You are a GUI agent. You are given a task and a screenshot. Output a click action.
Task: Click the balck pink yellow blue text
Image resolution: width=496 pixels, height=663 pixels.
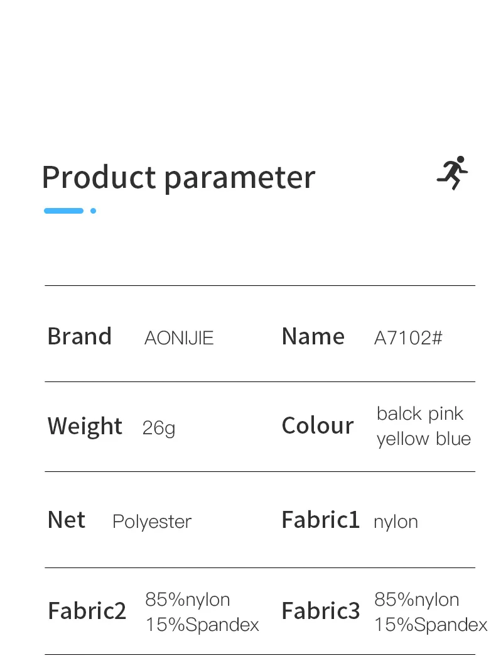point(423,426)
